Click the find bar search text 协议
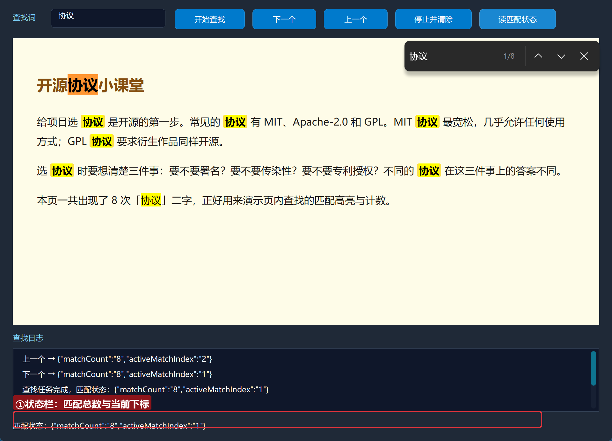 [x=419, y=56]
